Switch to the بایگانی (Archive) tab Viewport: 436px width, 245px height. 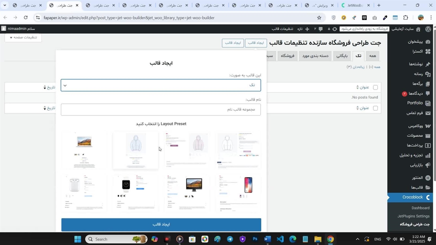(x=342, y=56)
